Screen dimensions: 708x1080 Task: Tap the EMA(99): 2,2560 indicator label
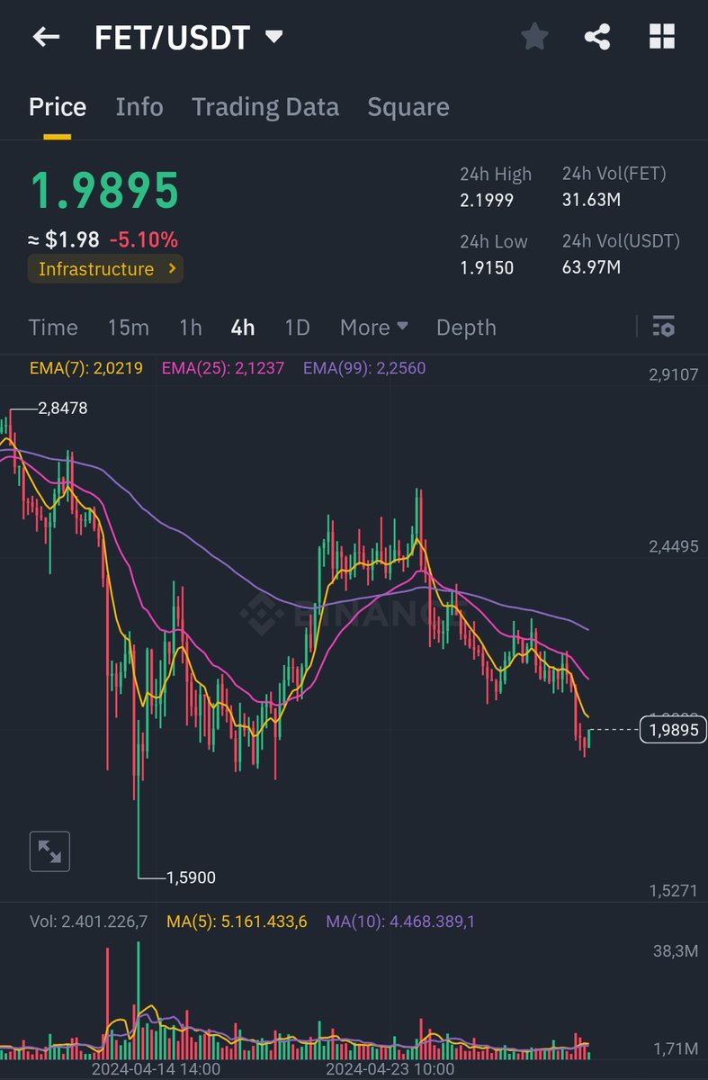(364, 368)
